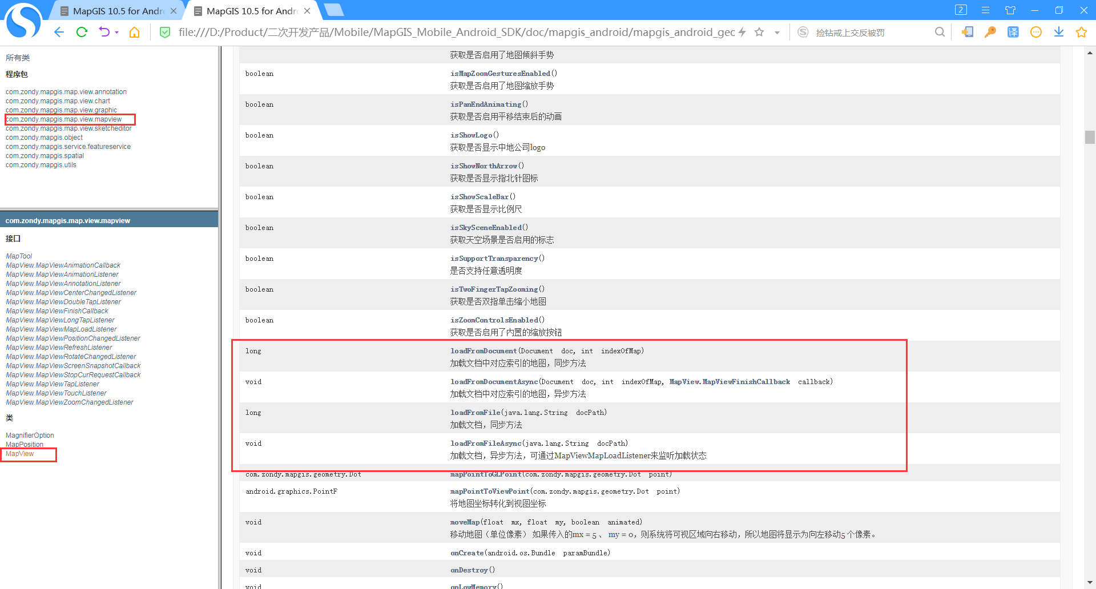Image resolution: width=1096 pixels, height=589 pixels.
Task: Open the loadFromFileAsync method link
Action: (486, 443)
